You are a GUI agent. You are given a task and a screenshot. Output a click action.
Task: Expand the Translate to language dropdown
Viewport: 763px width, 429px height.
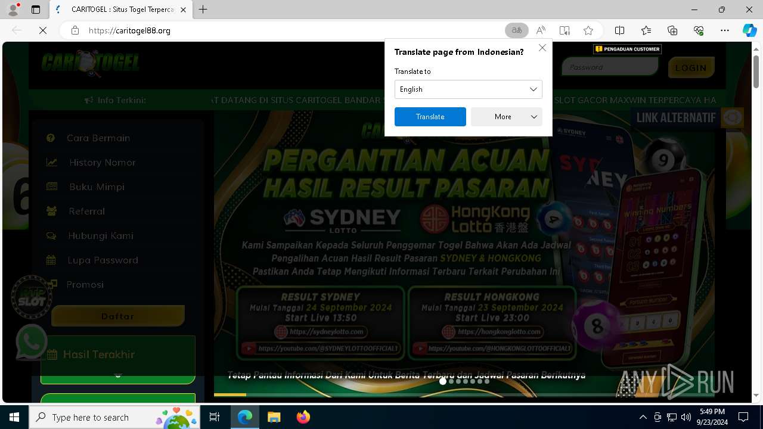pyautogui.click(x=468, y=89)
